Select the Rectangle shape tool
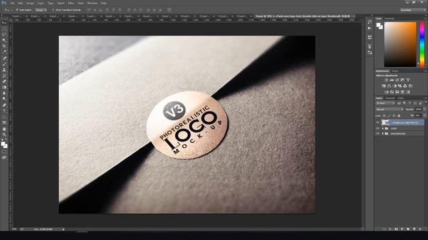Screen dimensions: 428x240 tap(4, 123)
